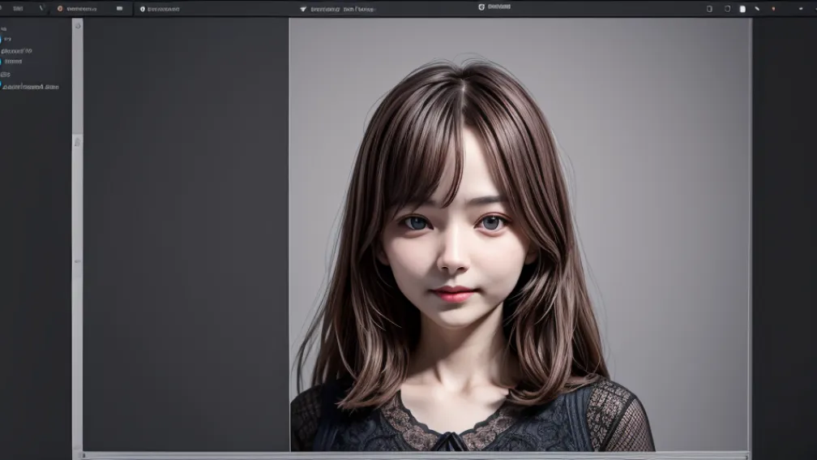Open the tab with the white circle icon
This screenshot has height=460, width=817.
coord(160,9)
